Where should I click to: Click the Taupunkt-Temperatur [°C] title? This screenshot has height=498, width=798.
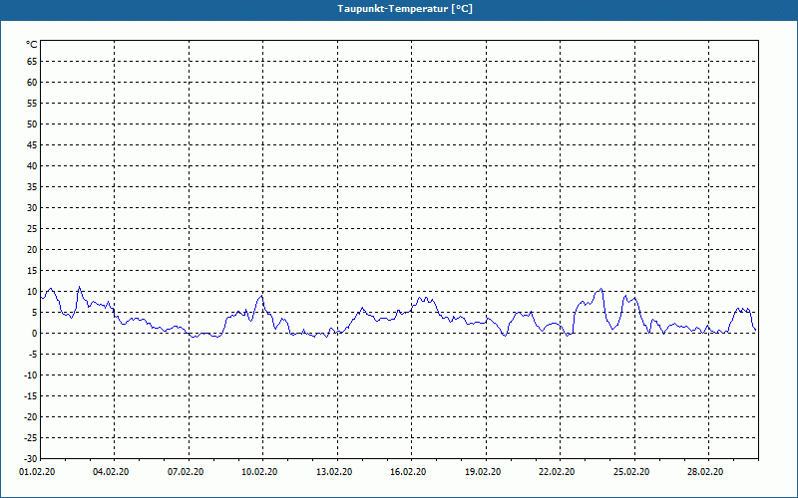pos(405,9)
